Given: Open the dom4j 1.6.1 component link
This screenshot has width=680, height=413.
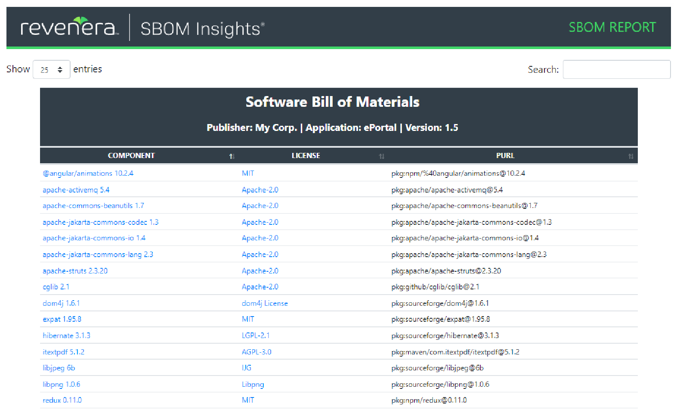Looking at the screenshot, I should pyautogui.click(x=61, y=303).
